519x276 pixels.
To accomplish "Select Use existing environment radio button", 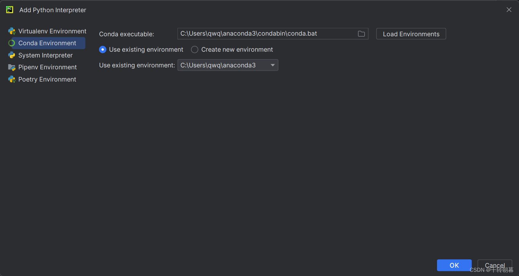I will point(103,49).
